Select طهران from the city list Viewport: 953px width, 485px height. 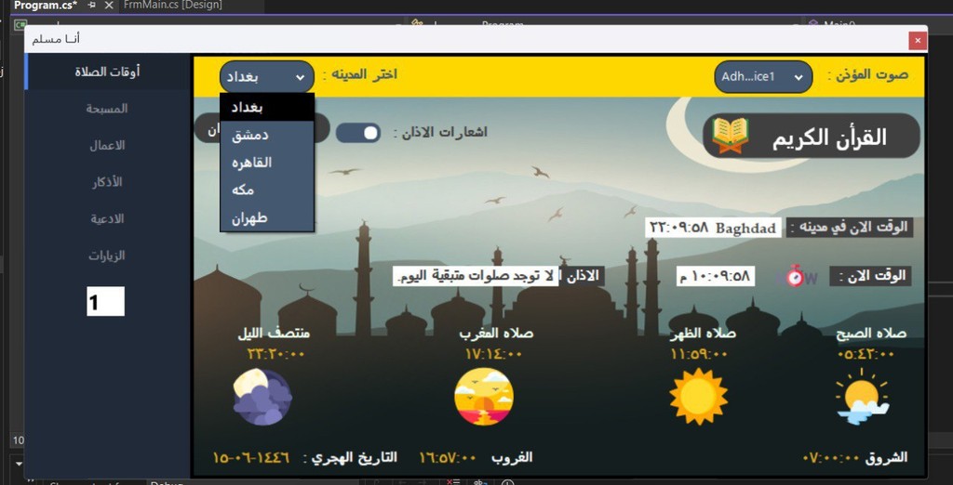tap(267, 218)
